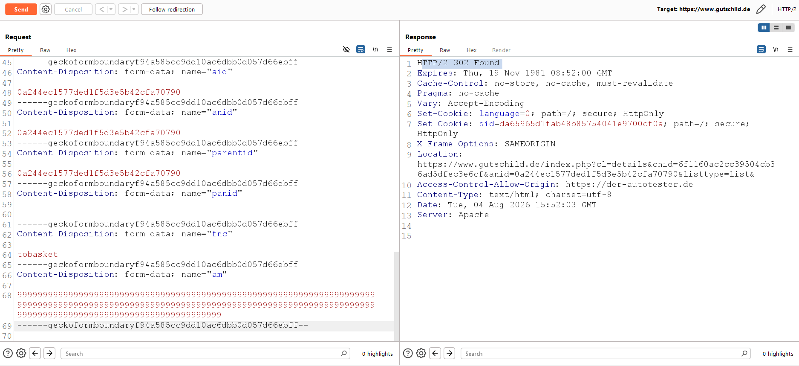Toggle show newlines in Response panel
799x366 pixels.
point(776,49)
